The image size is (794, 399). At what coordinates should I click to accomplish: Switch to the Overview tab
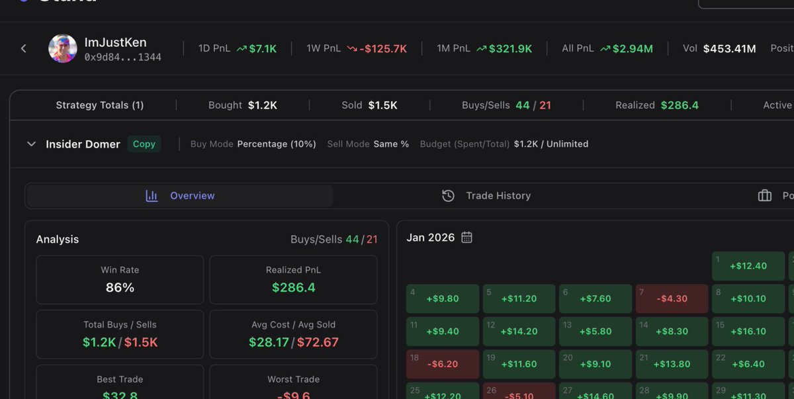point(179,195)
